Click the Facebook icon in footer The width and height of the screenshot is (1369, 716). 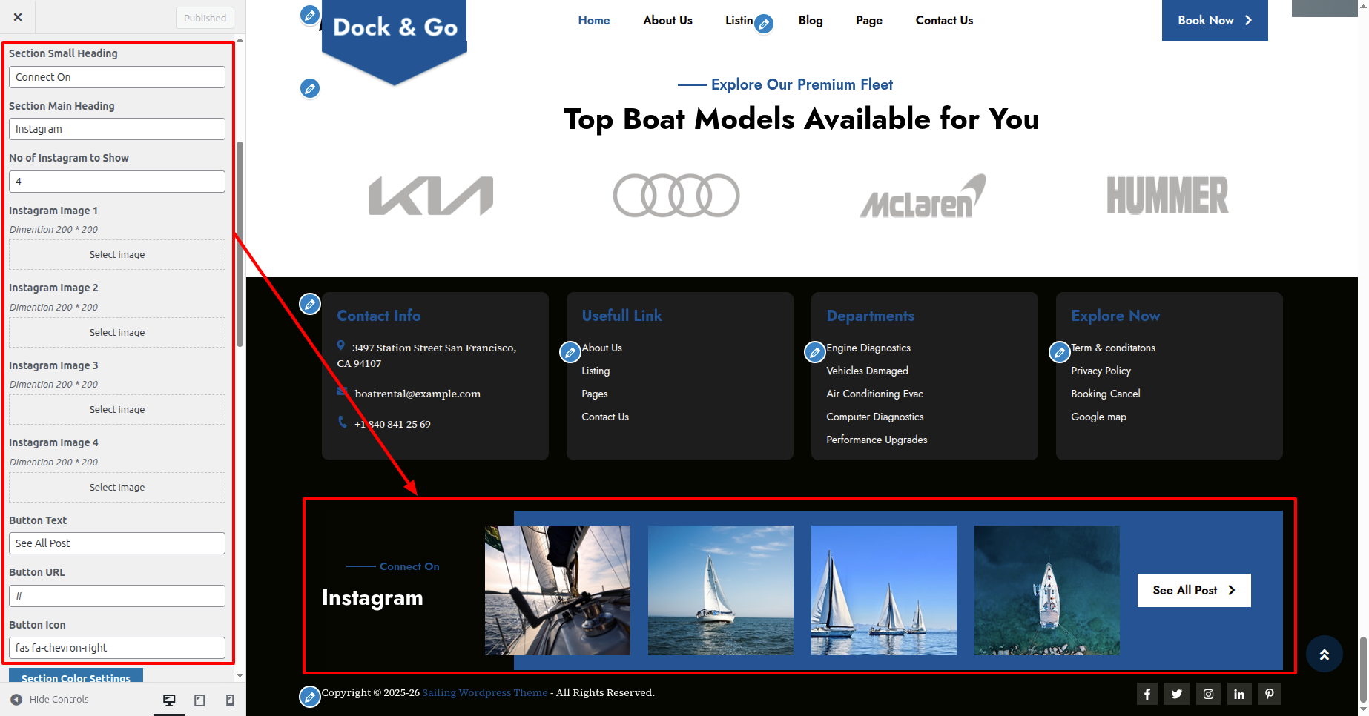pyautogui.click(x=1147, y=694)
